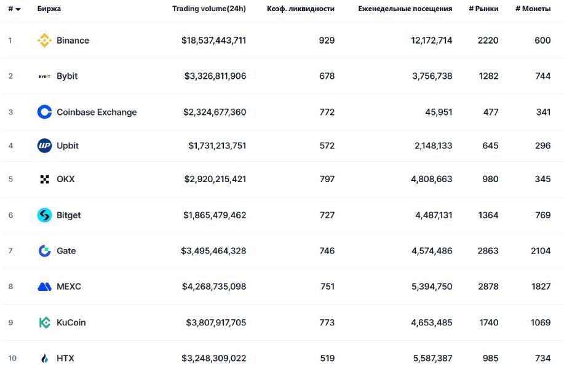The width and height of the screenshot is (564, 369).
Task: Sort by Еженедельные посещения column header
Action: pyautogui.click(x=405, y=9)
